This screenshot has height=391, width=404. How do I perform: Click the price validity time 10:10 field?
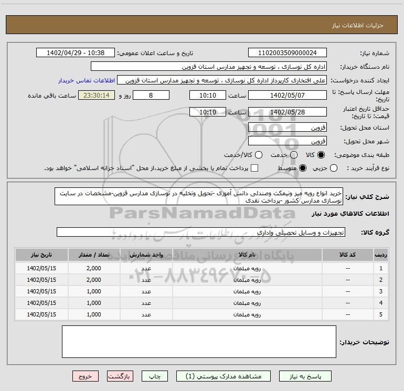click(x=208, y=112)
